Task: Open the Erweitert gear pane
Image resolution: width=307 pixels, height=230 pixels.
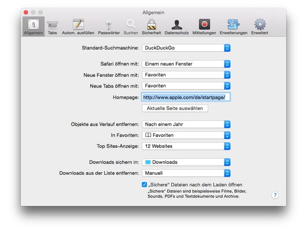Action: click(x=260, y=27)
